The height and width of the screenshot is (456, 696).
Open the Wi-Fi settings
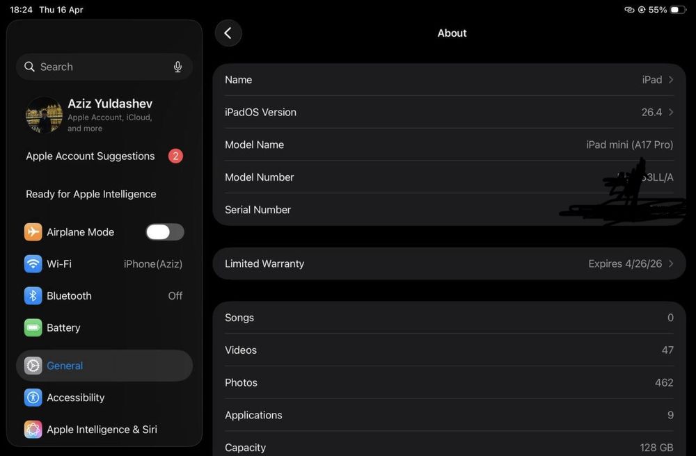tap(104, 263)
